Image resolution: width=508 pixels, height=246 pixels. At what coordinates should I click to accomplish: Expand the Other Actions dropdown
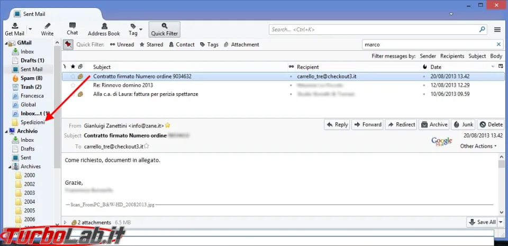[x=478, y=146]
